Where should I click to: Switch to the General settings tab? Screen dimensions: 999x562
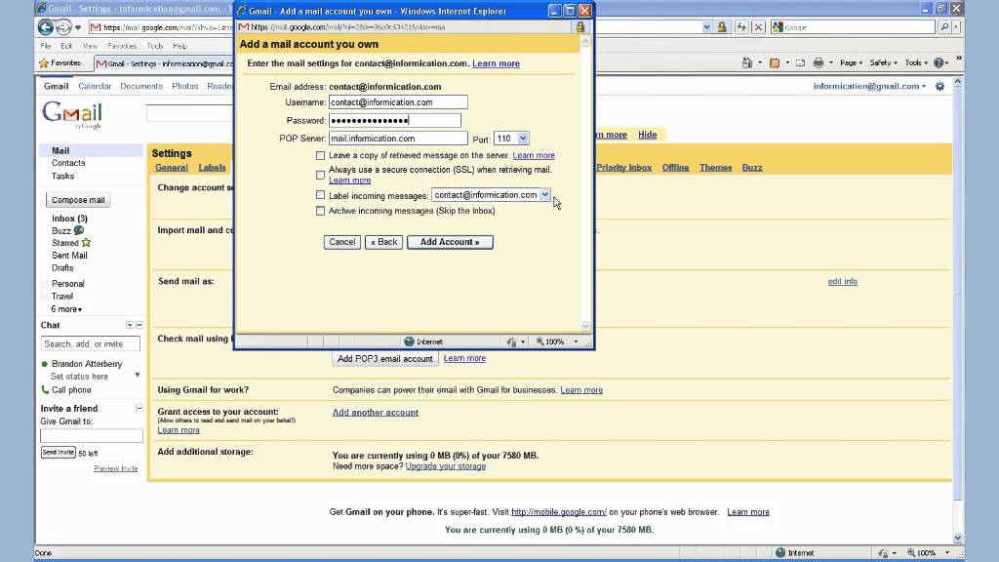click(x=172, y=168)
